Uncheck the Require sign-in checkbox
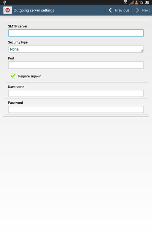 pos(13,76)
